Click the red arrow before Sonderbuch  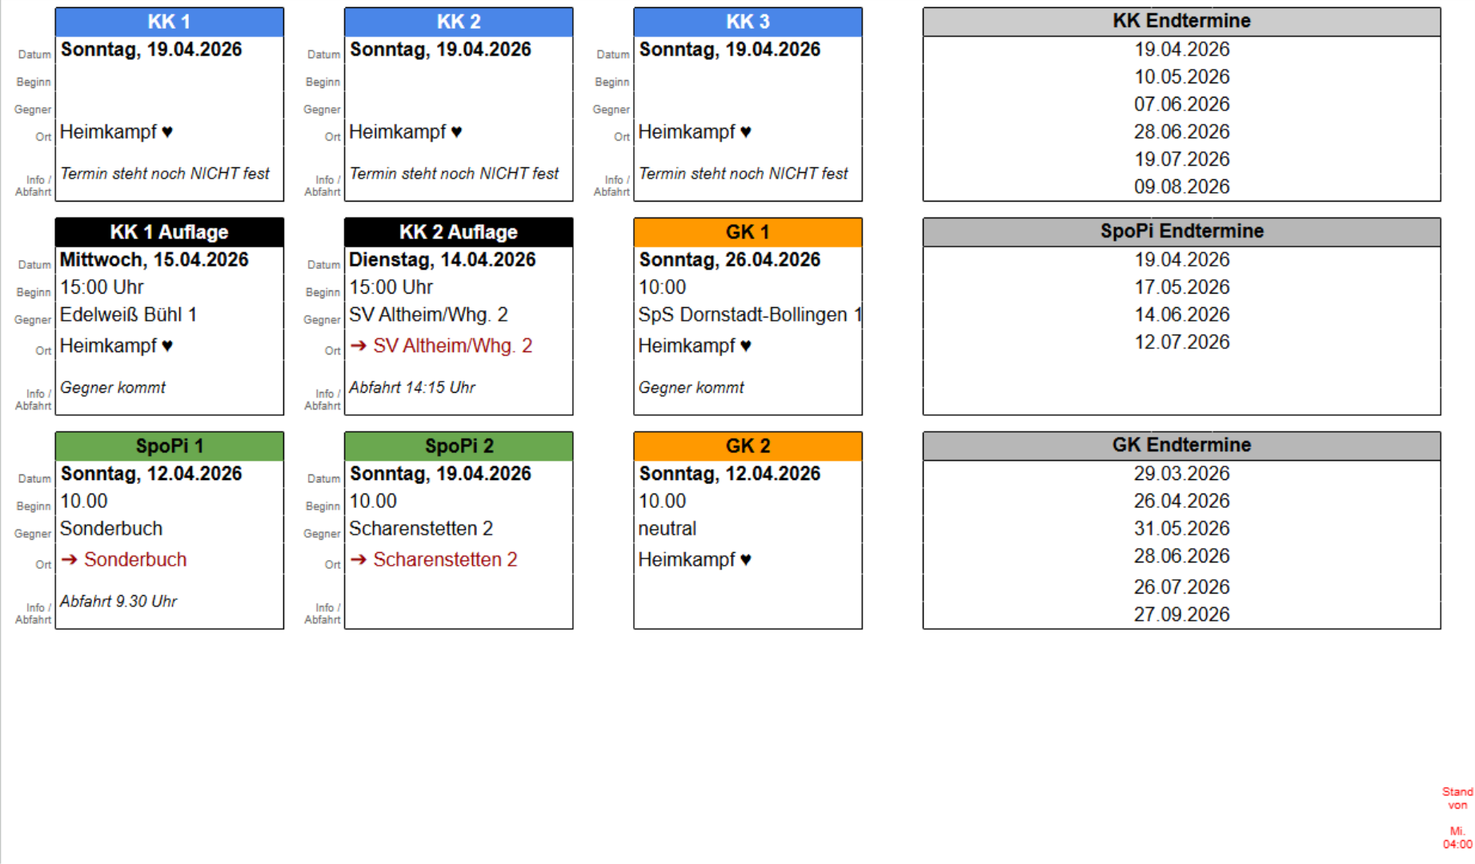click(70, 560)
